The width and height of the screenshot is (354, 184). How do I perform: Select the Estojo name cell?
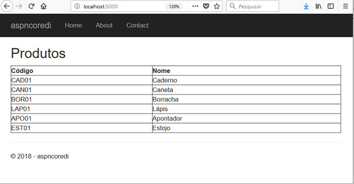247,128
